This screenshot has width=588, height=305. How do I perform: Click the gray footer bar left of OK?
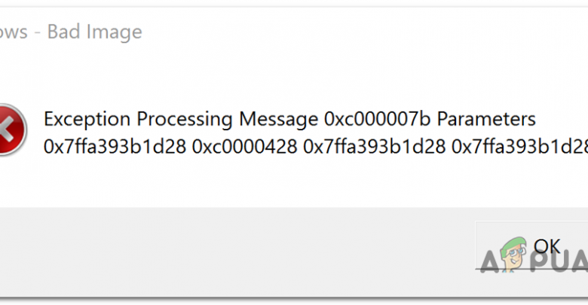pyautogui.click(x=226, y=249)
